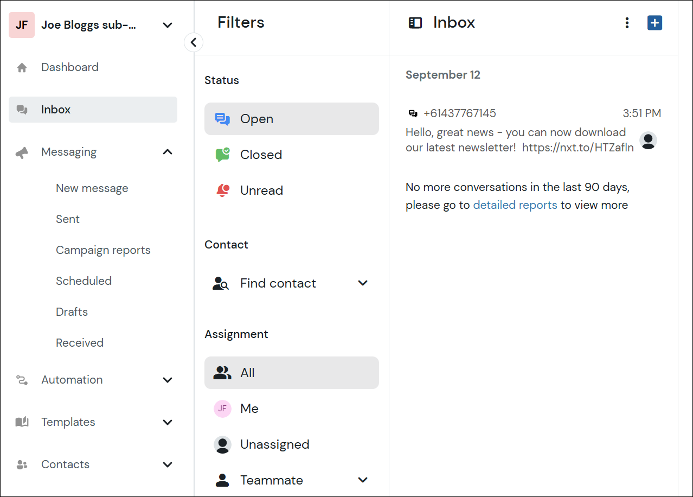
Task: Click the Find contact search icon
Action: pos(221,283)
